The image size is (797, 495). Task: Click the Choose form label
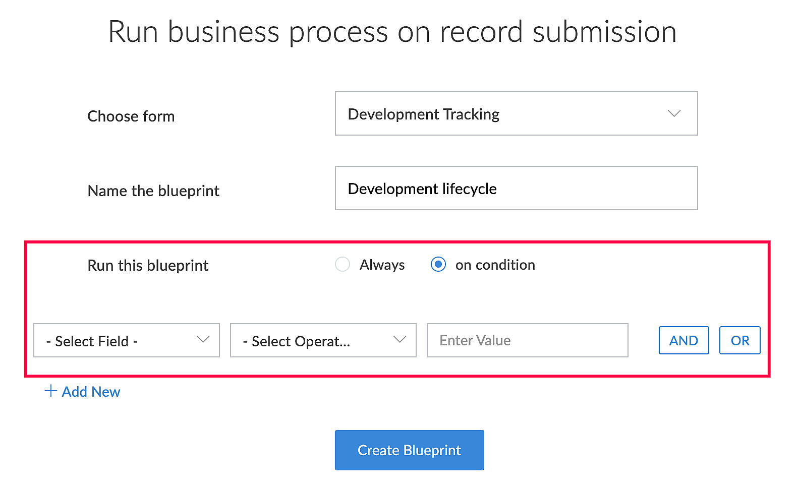131,116
